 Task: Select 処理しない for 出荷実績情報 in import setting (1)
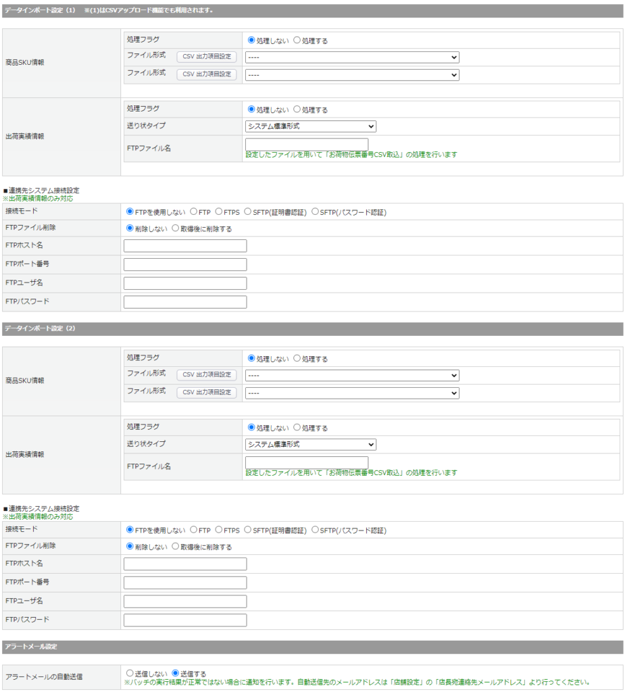click(x=251, y=109)
